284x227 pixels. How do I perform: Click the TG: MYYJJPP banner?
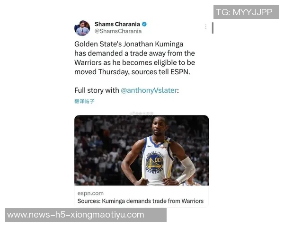click(246, 12)
